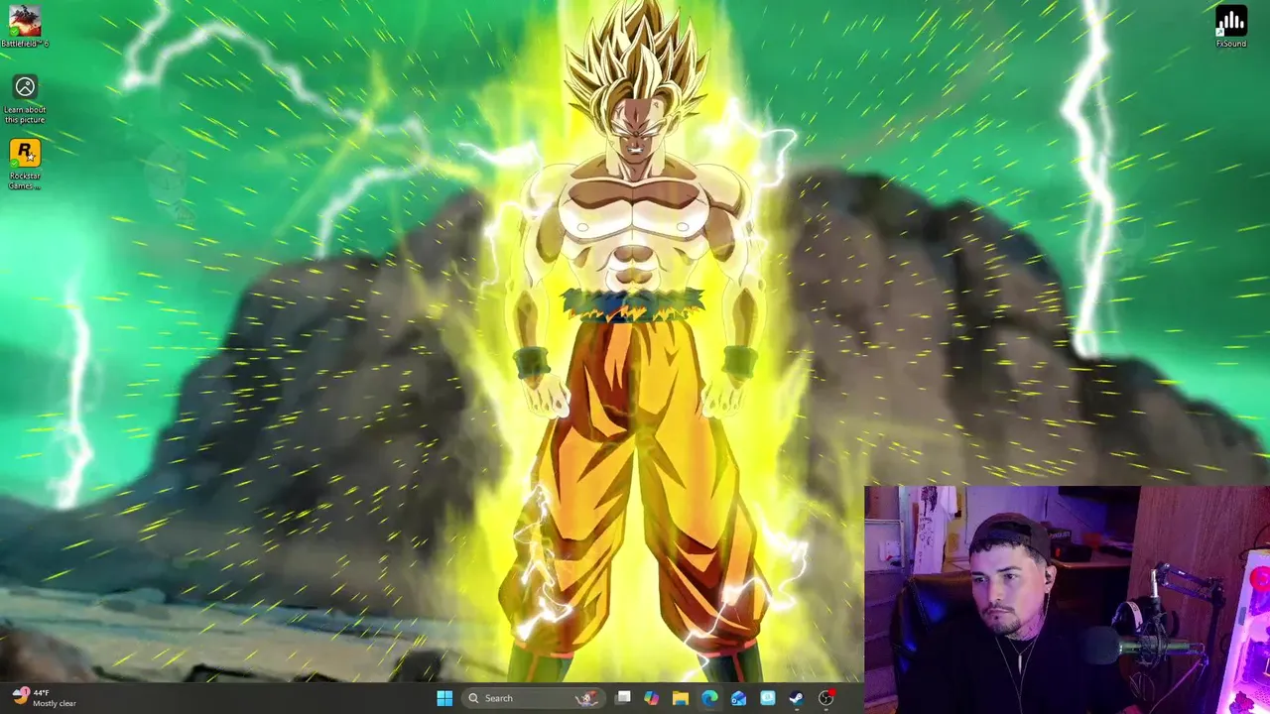Open the weather widget showing 44°F
The height and width of the screenshot is (714, 1270).
(45, 698)
